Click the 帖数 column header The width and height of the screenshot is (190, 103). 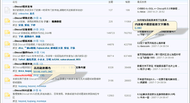(x=128, y=2)
